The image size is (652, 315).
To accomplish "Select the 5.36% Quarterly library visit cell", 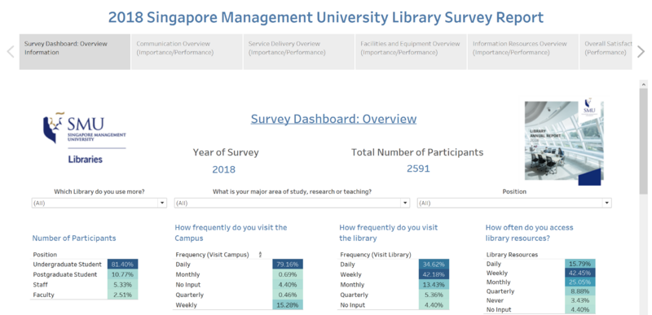I will pos(434,295).
